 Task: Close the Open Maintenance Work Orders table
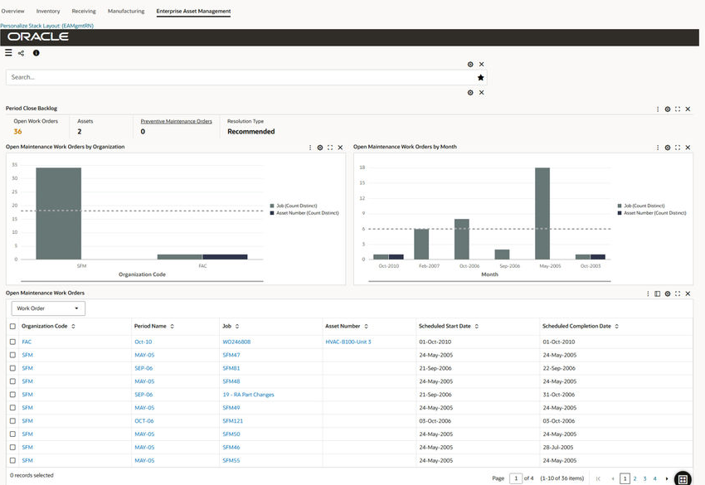click(x=688, y=293)
